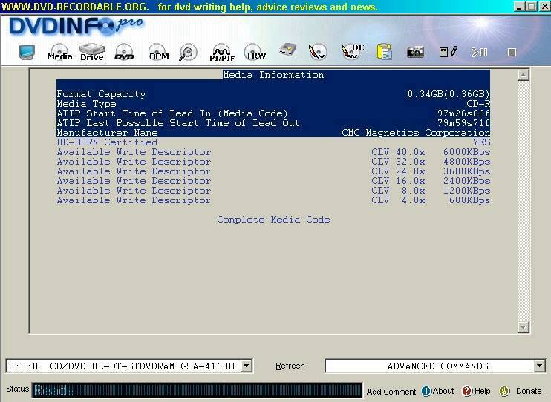
Task: Expand the ADVANCED COMMANDS dropdown arrow
Action: [540, 366]
